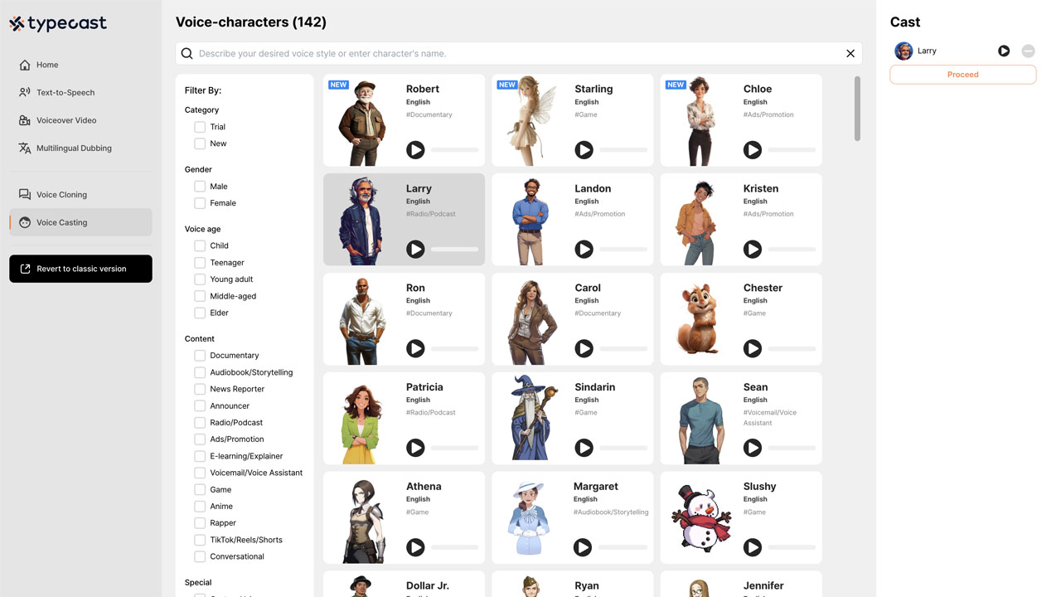Image resolution: width=1061 pixels, height=597 pixels.
Task: Open Multilingual Dubbing section
Action: [x=73, y=148]
